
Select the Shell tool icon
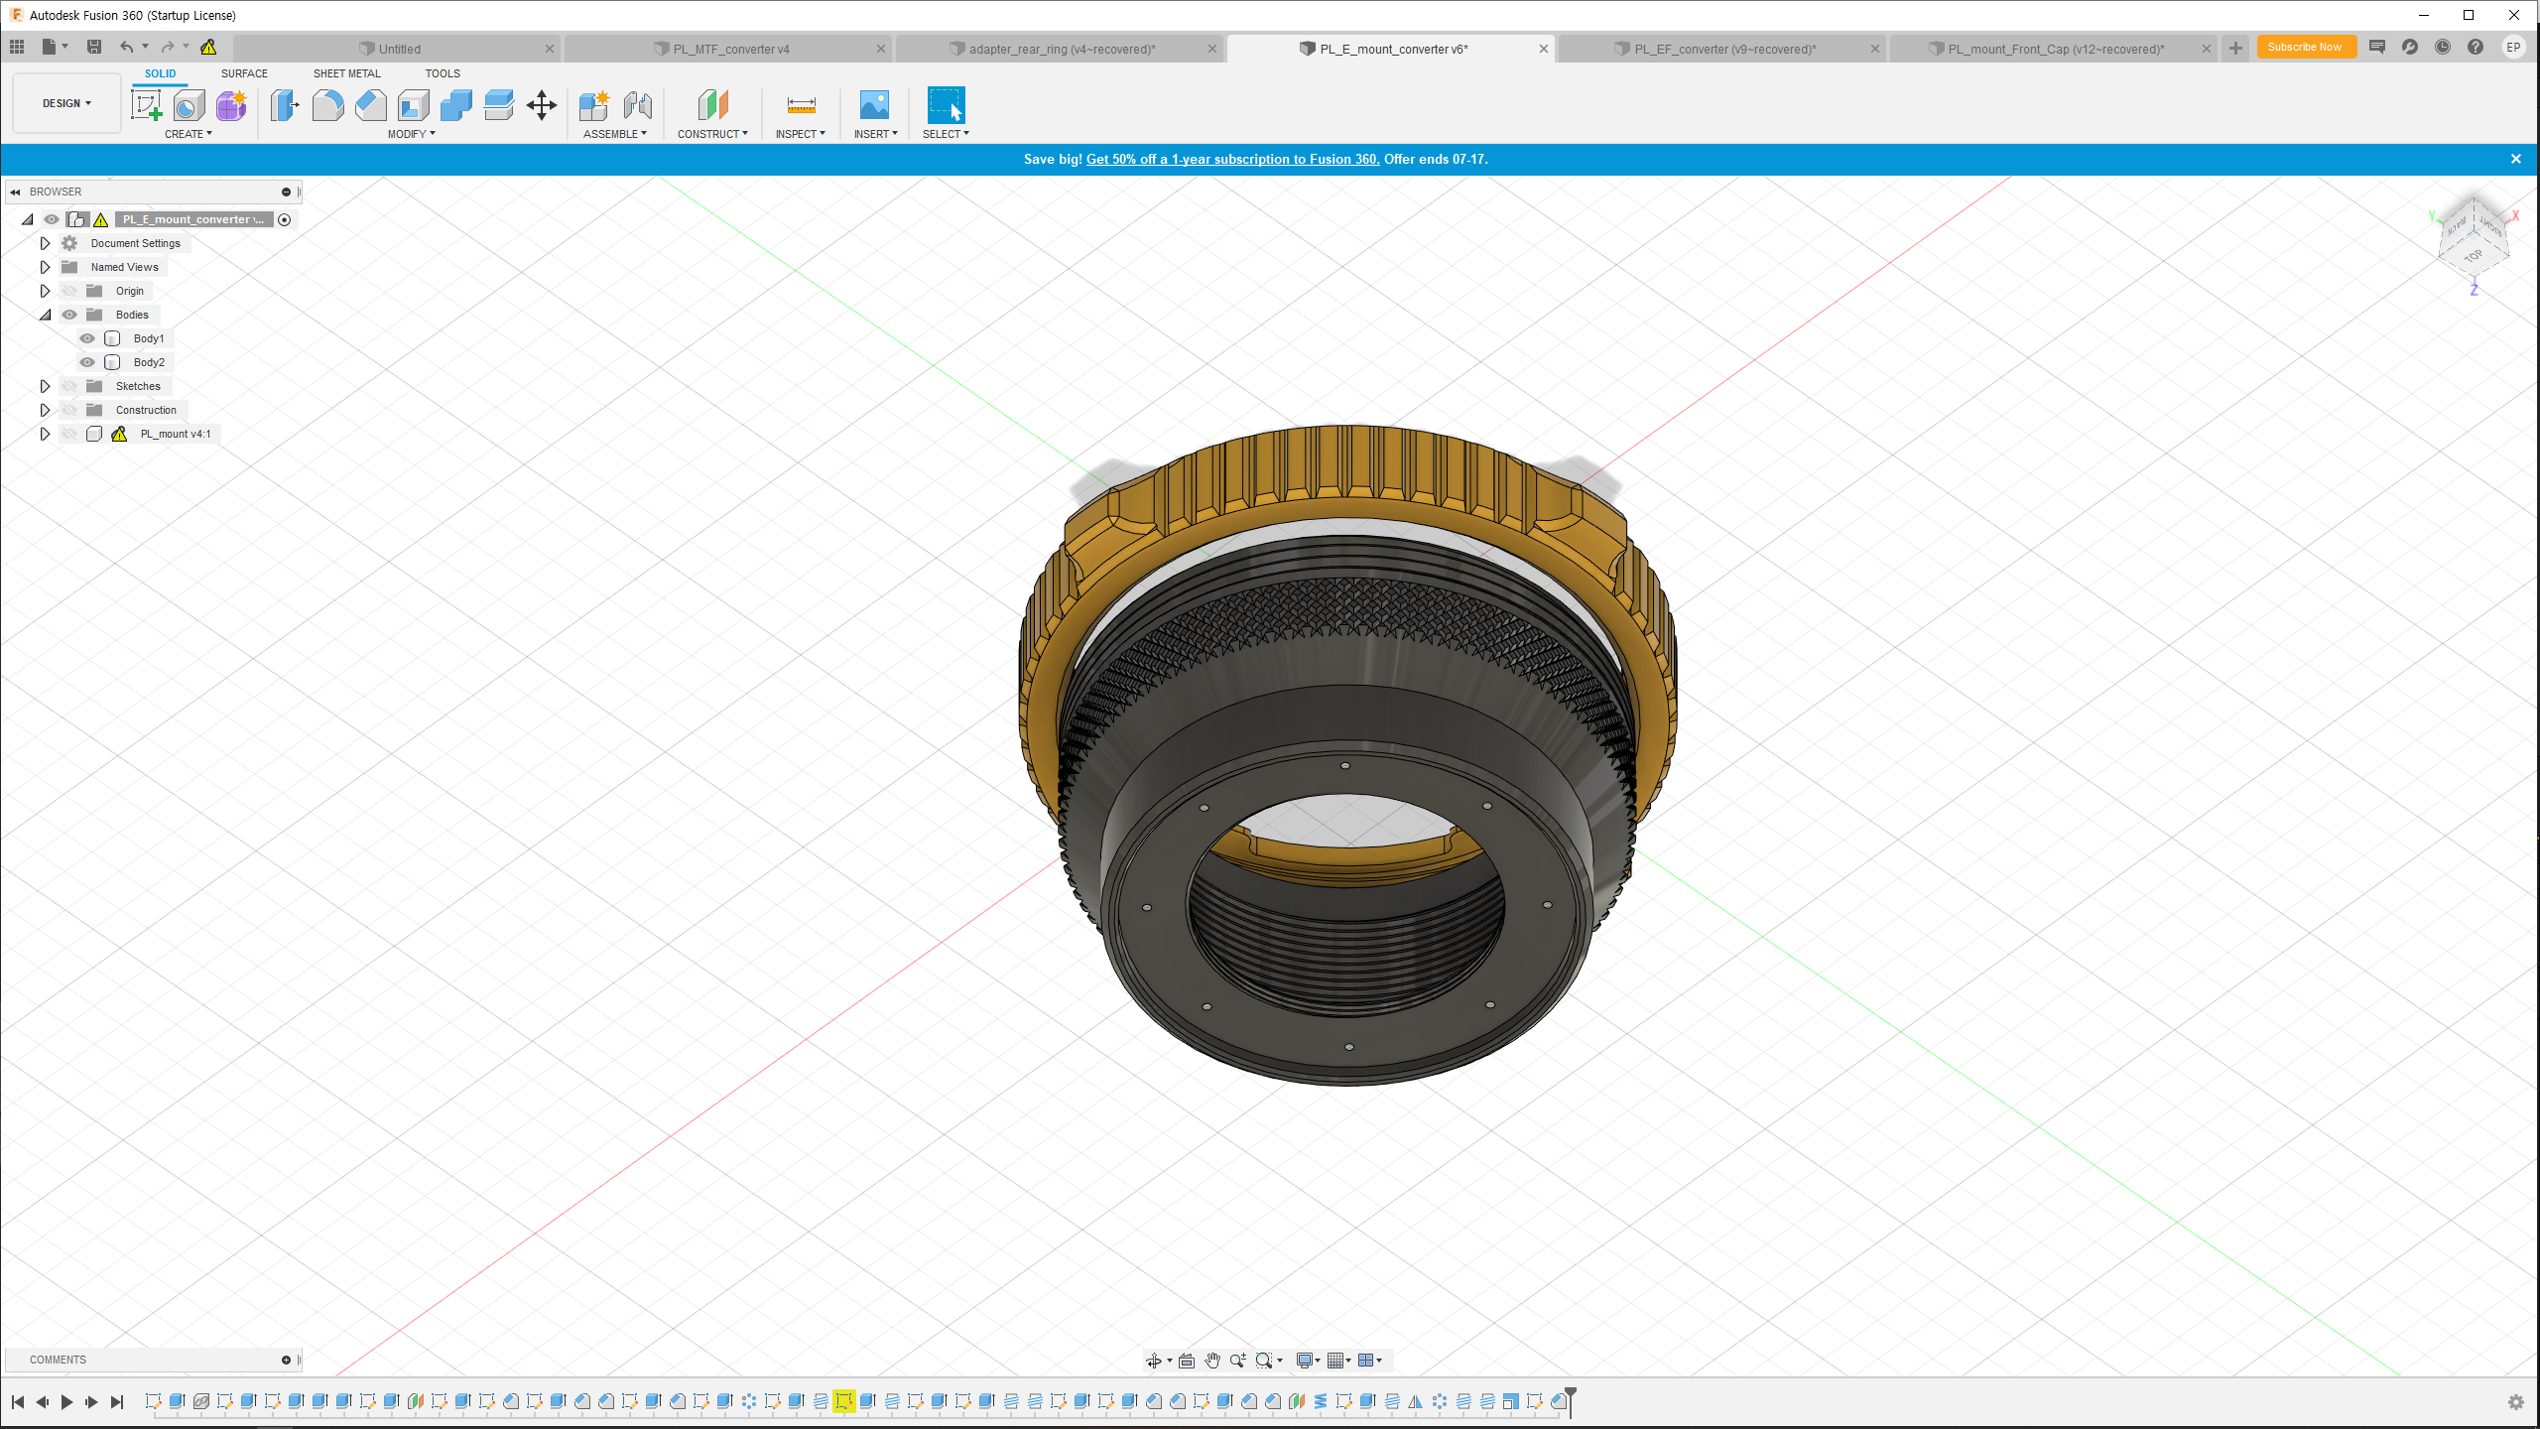[x=414, y=105]
